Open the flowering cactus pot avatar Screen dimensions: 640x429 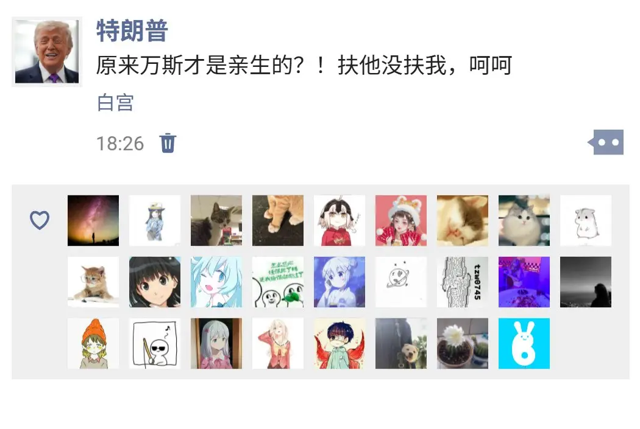coord(463,343)
